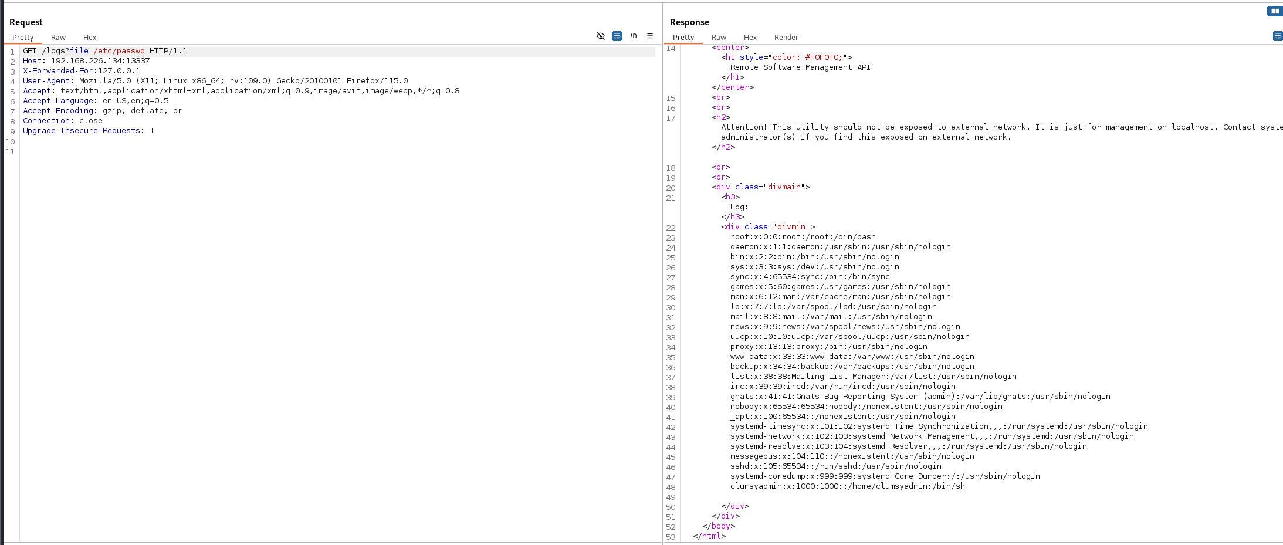Image resolution: width=1283 pixels, height=545 pixels.
Task: Click the root:x:0:0 passwd entry
Action: [803, 237]
